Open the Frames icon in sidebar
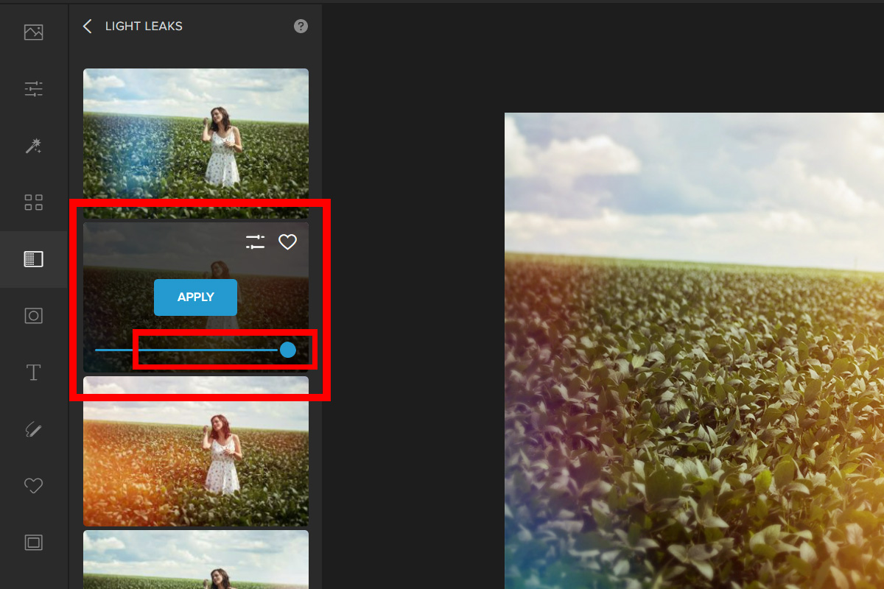Viewport: 884px width, 589px height. click(x=34, y=543)
